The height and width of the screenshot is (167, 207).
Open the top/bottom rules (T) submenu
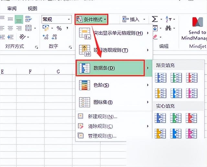[x=114, y=50]
